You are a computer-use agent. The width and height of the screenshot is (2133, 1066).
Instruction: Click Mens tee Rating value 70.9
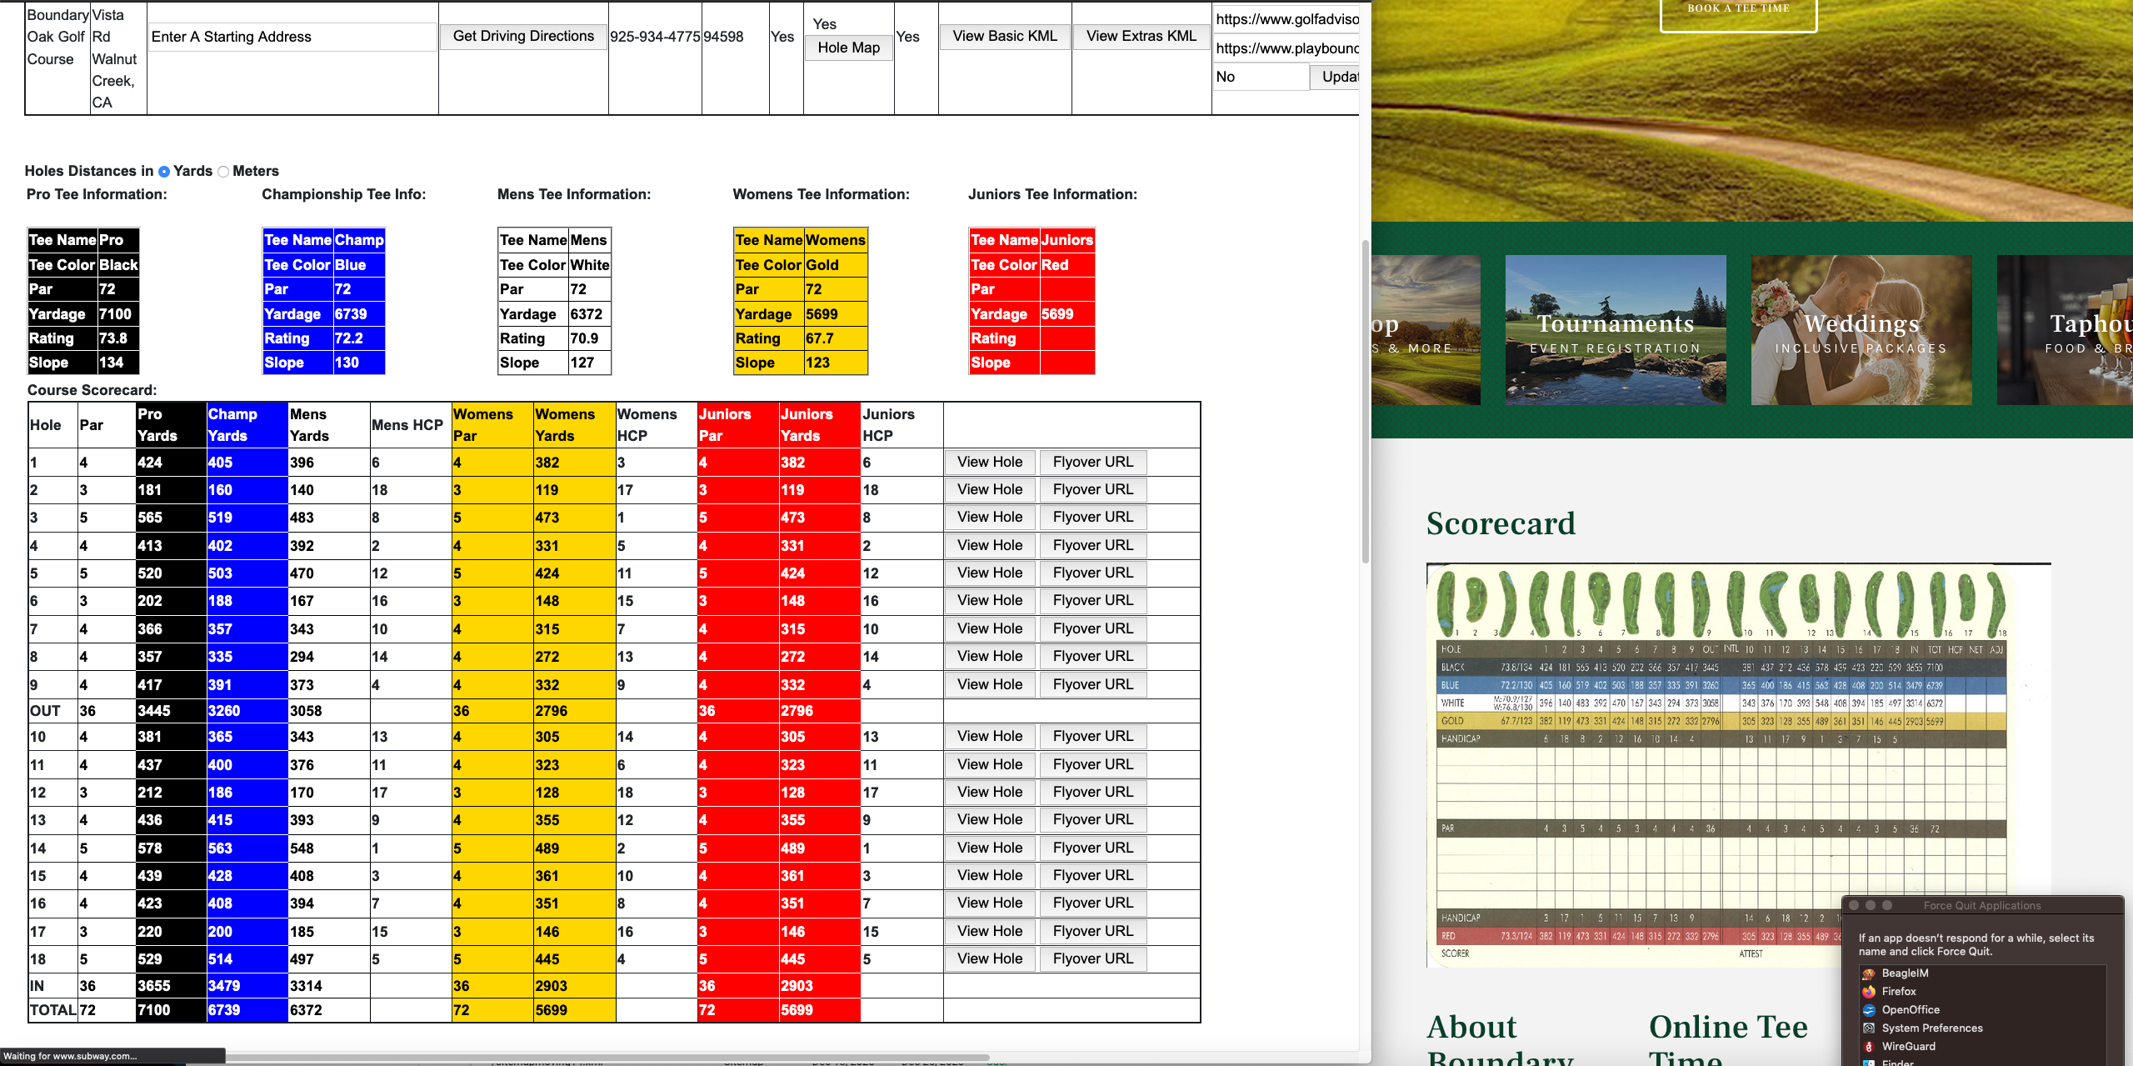click(584, 338)
